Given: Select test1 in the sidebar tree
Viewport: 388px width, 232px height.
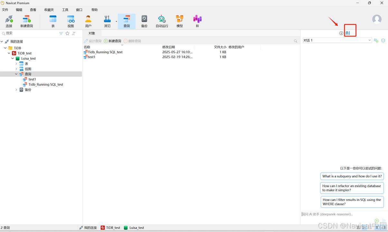Looking at the screenshot, I should click(x=32, y=79).
